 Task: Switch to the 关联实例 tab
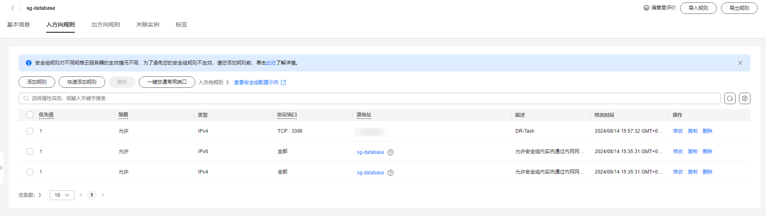tap(147, 24)
